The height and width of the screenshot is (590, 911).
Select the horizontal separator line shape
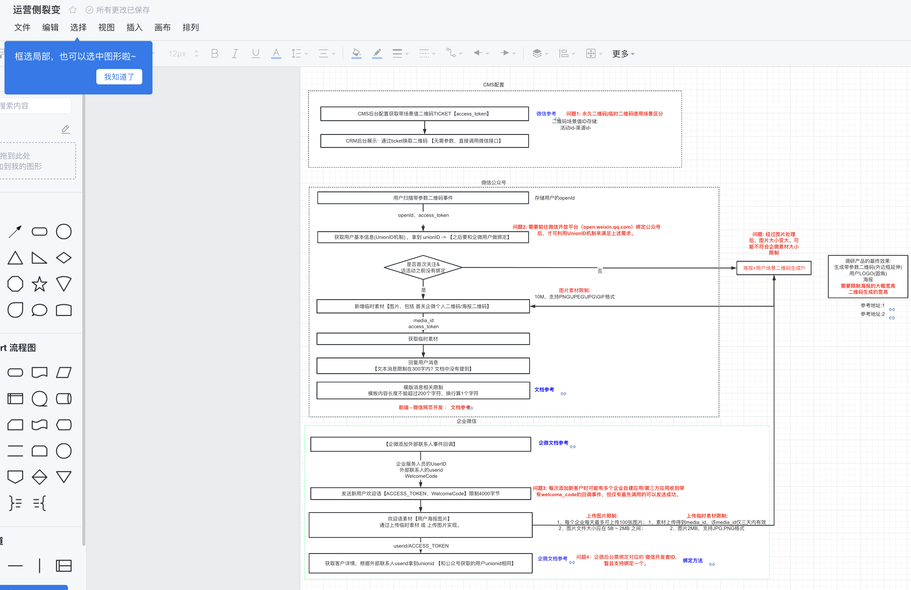click(15, 565)
